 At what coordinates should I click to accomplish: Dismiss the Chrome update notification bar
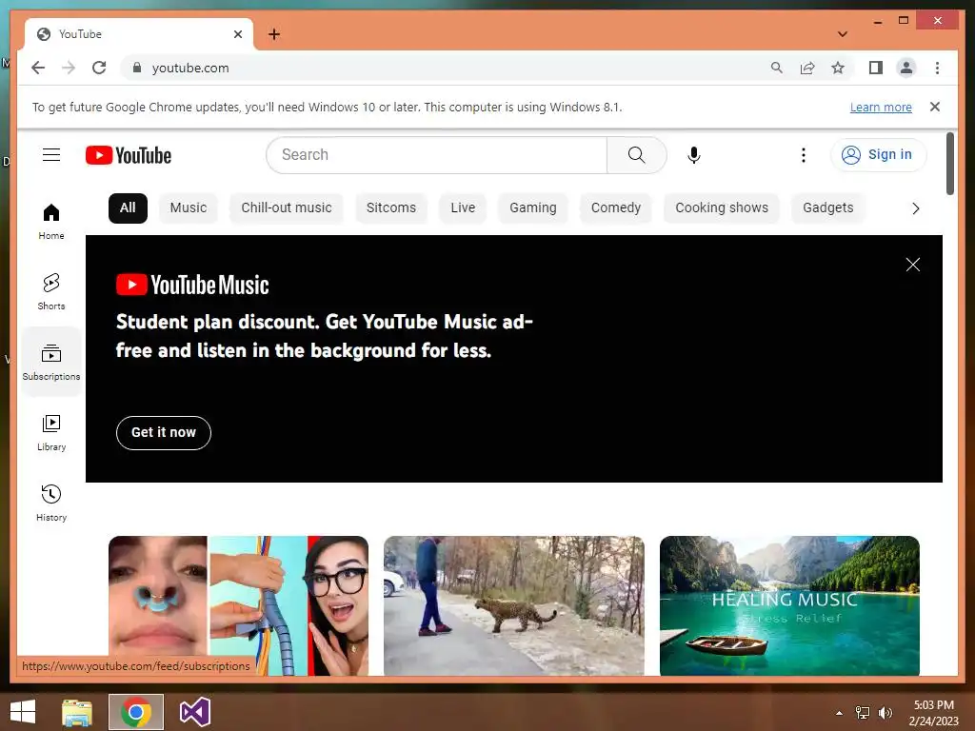935,107
